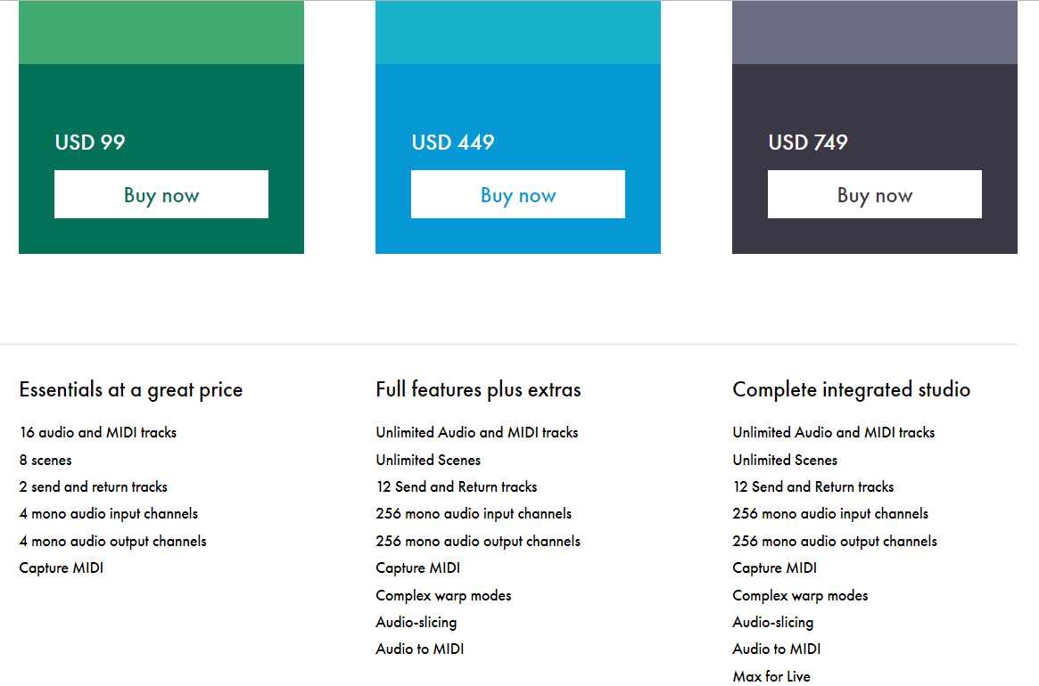Click "2 send and return tracks" text
The image size is (1039, 686).
94,486
